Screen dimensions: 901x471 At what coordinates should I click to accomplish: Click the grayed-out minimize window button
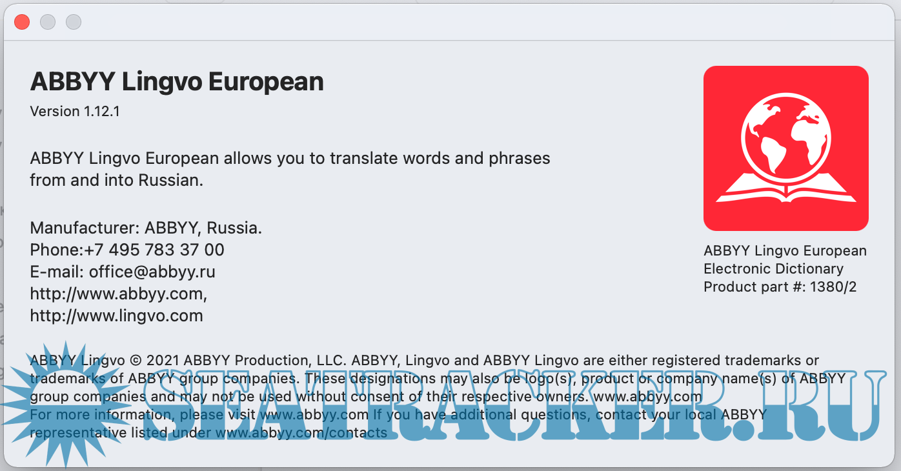[48, 22]
